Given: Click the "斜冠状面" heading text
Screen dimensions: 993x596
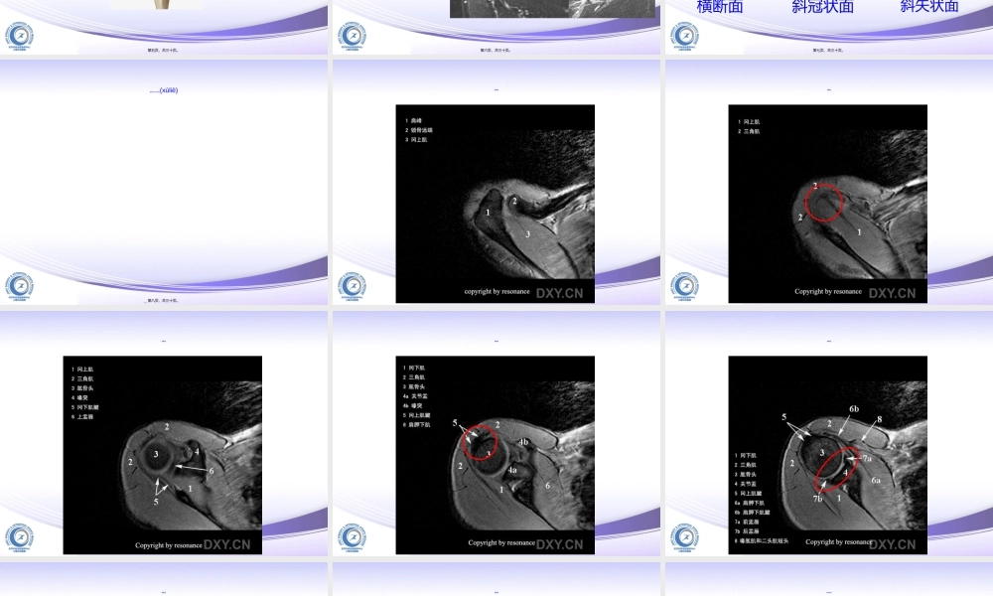Looking at the screenshot, I should click(822, 7).
